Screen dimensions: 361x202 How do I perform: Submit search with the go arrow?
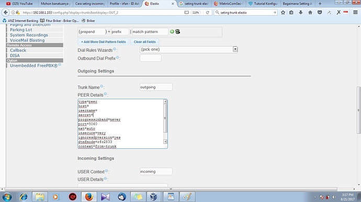(275, 13)
